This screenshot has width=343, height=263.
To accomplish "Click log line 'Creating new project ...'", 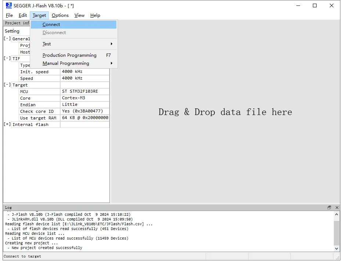I will pos(31,243).
